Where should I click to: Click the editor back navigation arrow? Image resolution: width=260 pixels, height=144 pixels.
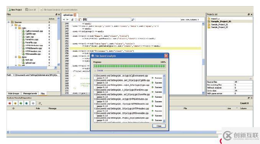click(x=64, y=20)
